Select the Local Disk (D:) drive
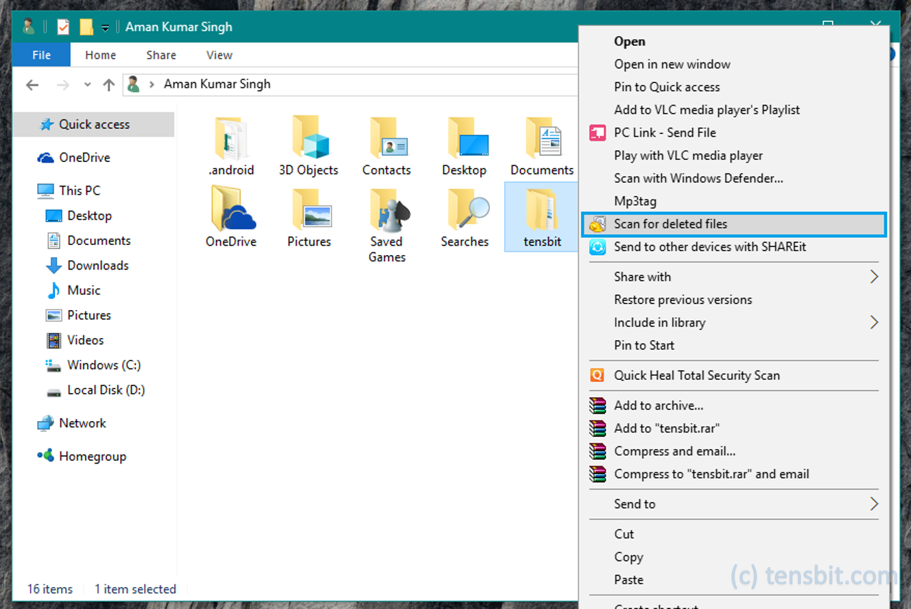 106,390
